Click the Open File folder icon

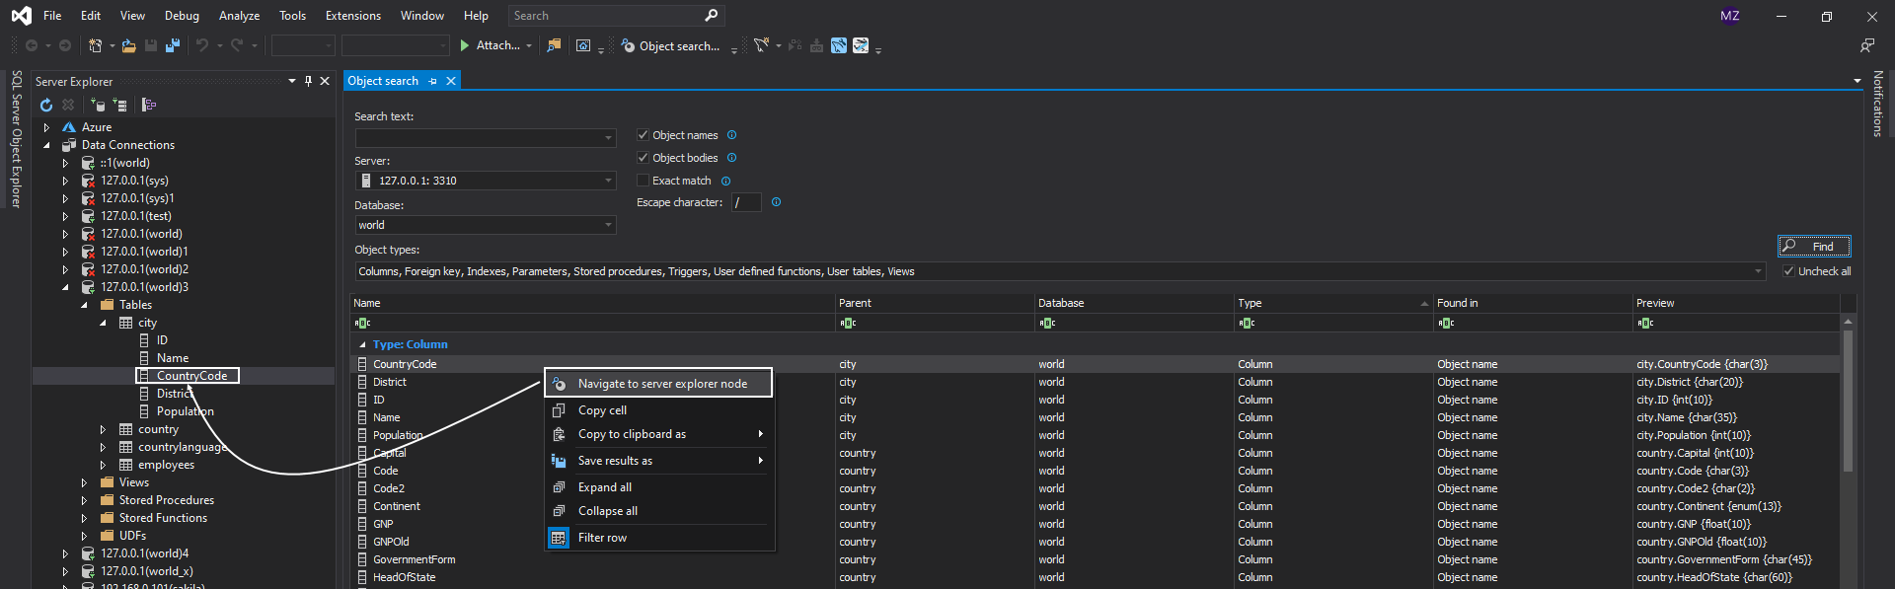pyautogui.click(x=128, y=45)
